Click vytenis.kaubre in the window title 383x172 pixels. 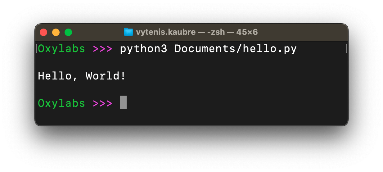click(166, 32)
